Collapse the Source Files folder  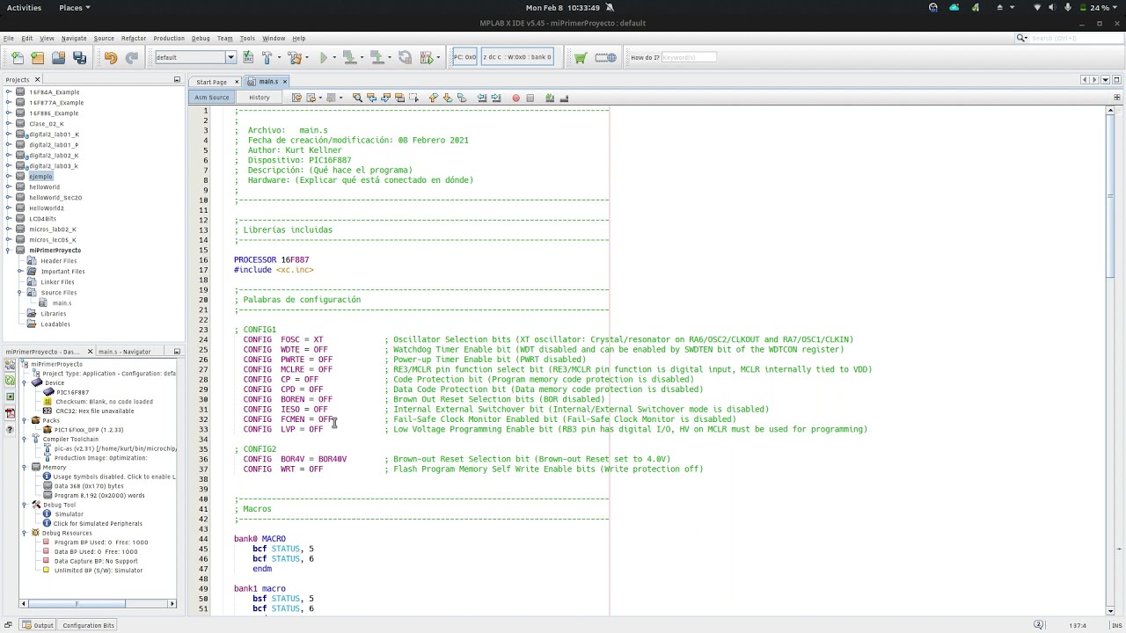(19, 293)
